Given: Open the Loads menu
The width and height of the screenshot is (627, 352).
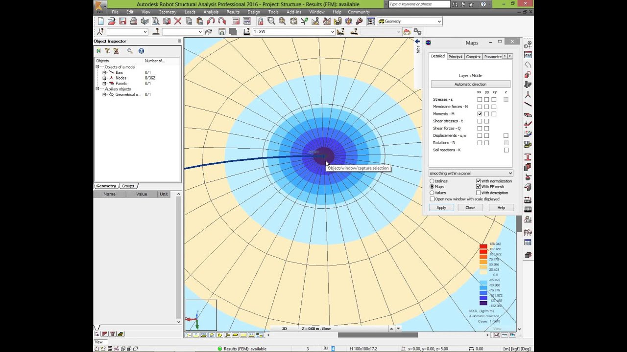Looking at the screenshot, I should pos(190,12).
